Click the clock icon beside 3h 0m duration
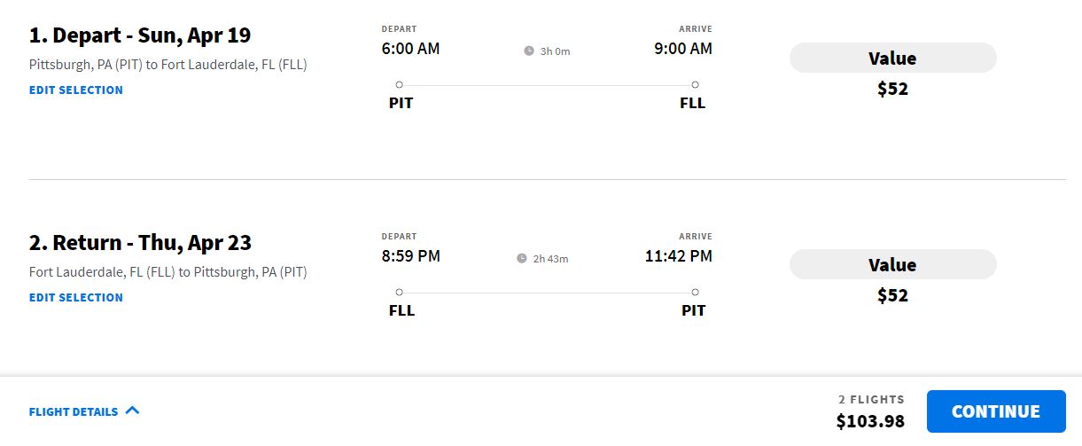 [529, 51]
